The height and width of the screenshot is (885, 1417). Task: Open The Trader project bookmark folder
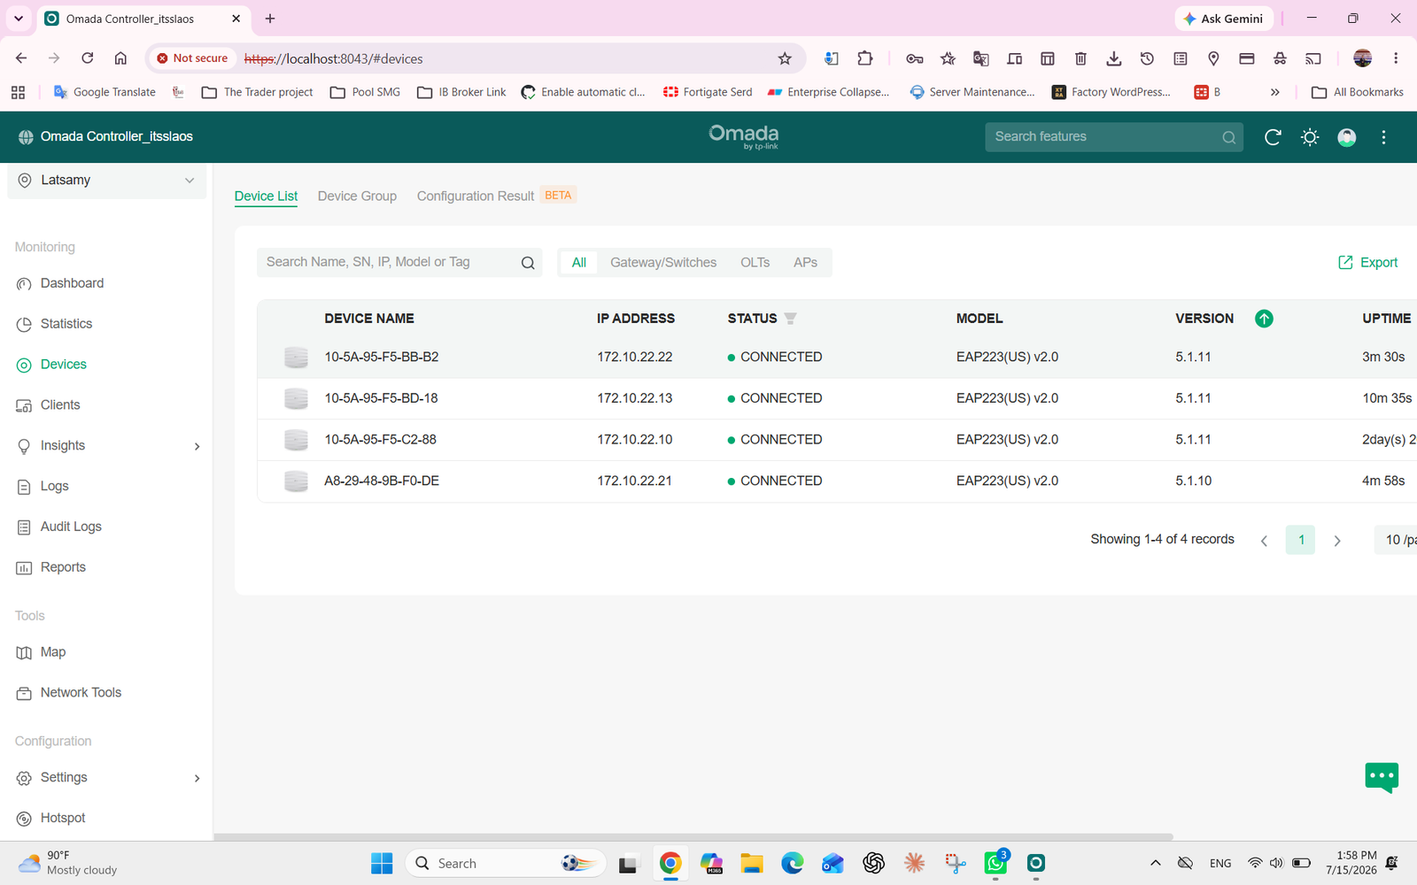(258, 92)
